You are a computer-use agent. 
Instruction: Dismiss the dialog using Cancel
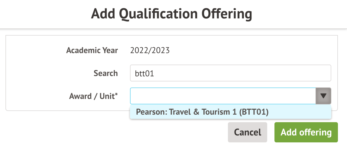(x=248, y=132)
